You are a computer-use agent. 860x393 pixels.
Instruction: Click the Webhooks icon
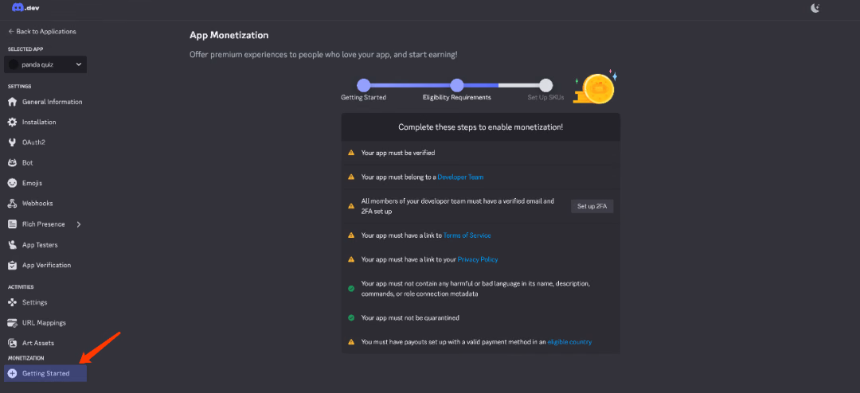click(x=12, y=204)
